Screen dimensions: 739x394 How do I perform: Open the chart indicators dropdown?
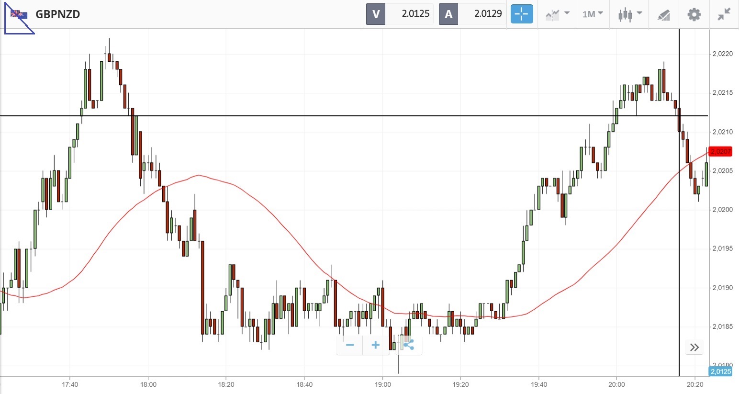[557, 14]
